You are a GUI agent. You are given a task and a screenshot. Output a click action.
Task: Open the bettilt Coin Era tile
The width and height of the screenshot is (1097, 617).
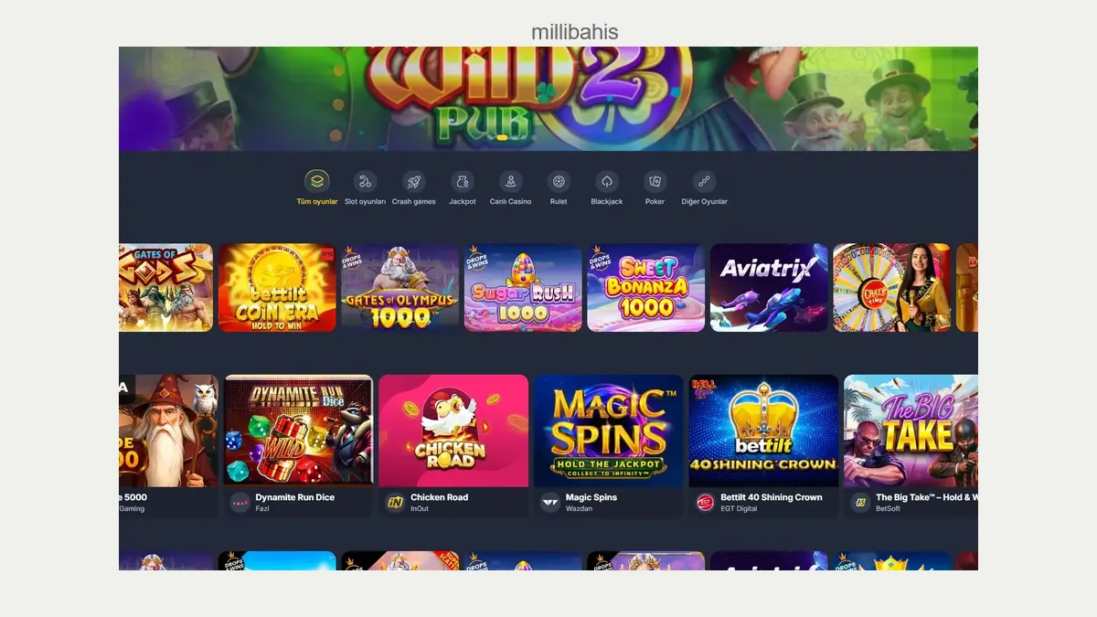277,287
